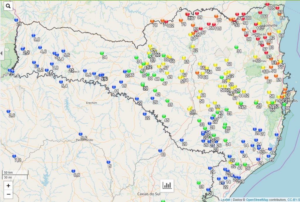
Task: Zoom out with the minus button
Action: click(8, 194)
